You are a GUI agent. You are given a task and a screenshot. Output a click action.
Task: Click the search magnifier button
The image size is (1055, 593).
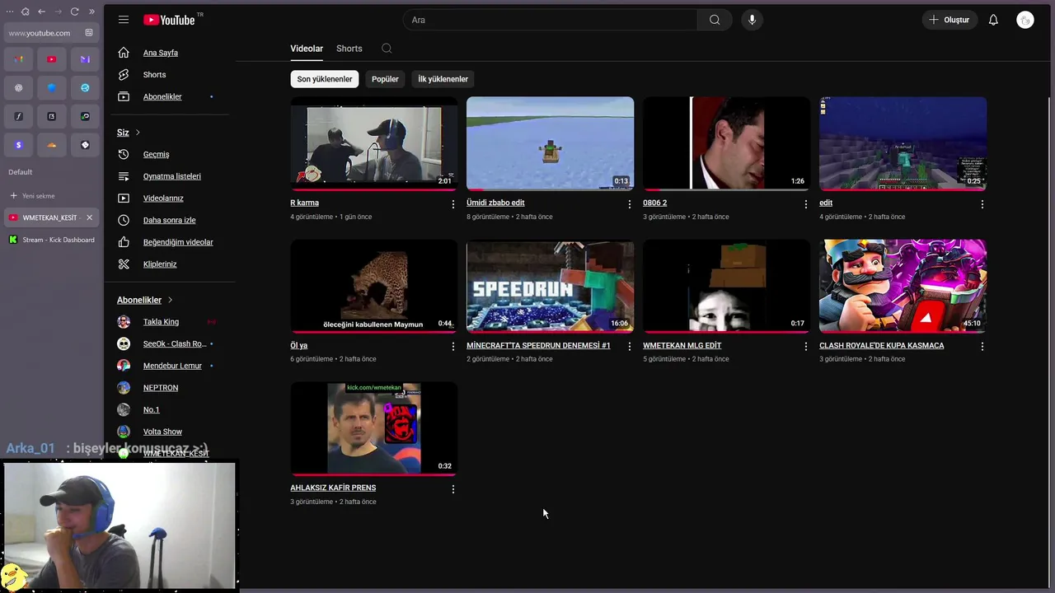click(715, 20)
